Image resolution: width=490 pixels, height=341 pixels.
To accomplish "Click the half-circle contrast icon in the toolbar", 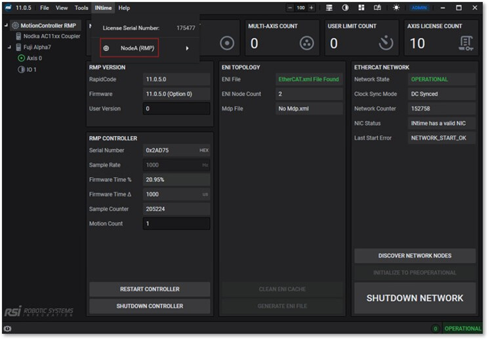I will [345, 8].
